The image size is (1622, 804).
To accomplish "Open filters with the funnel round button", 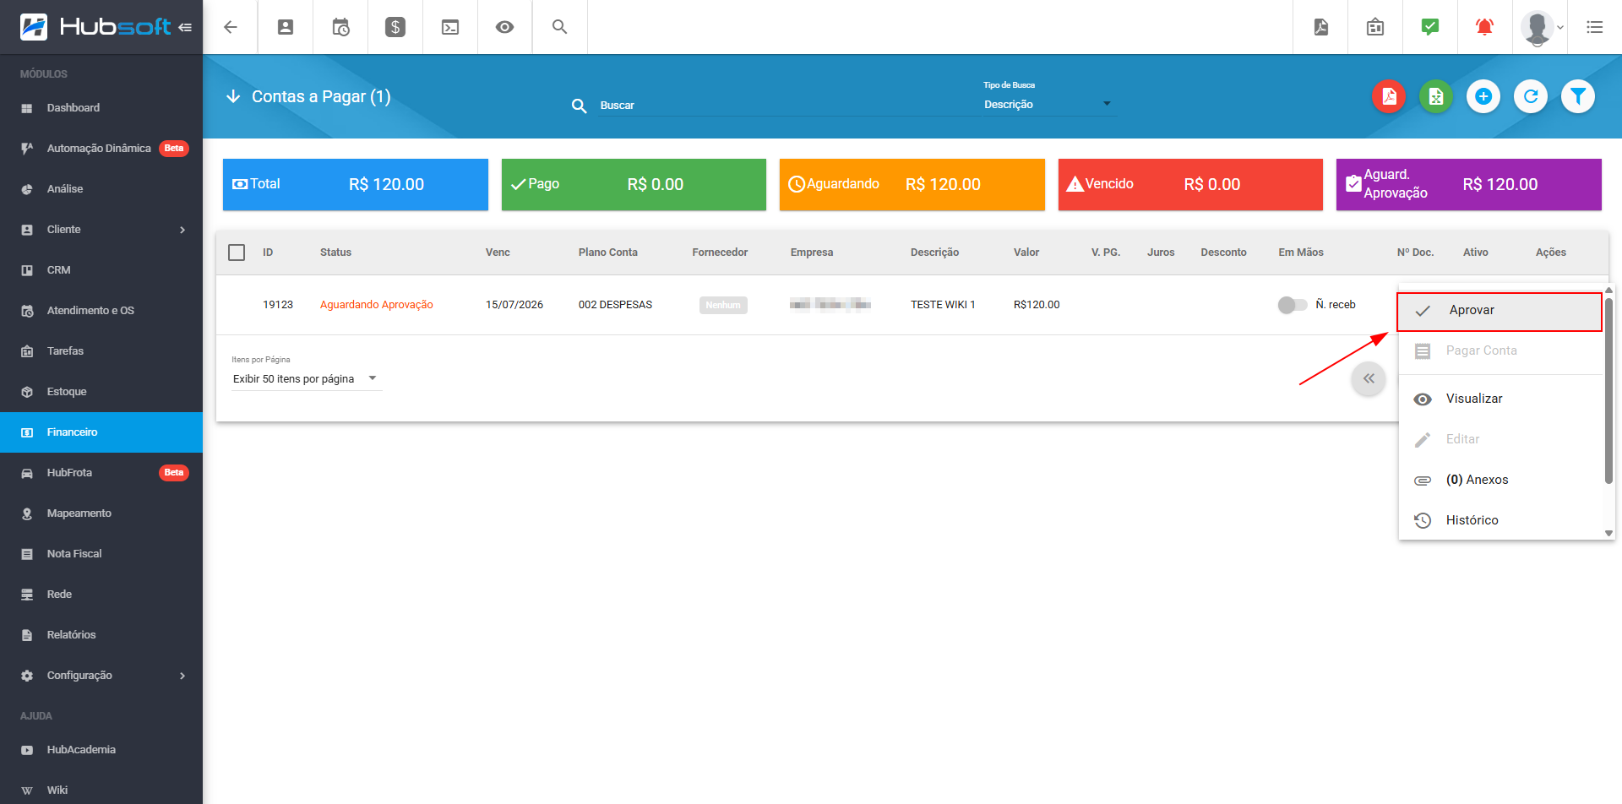I will pyautogui.click(x=1578, y=96).
